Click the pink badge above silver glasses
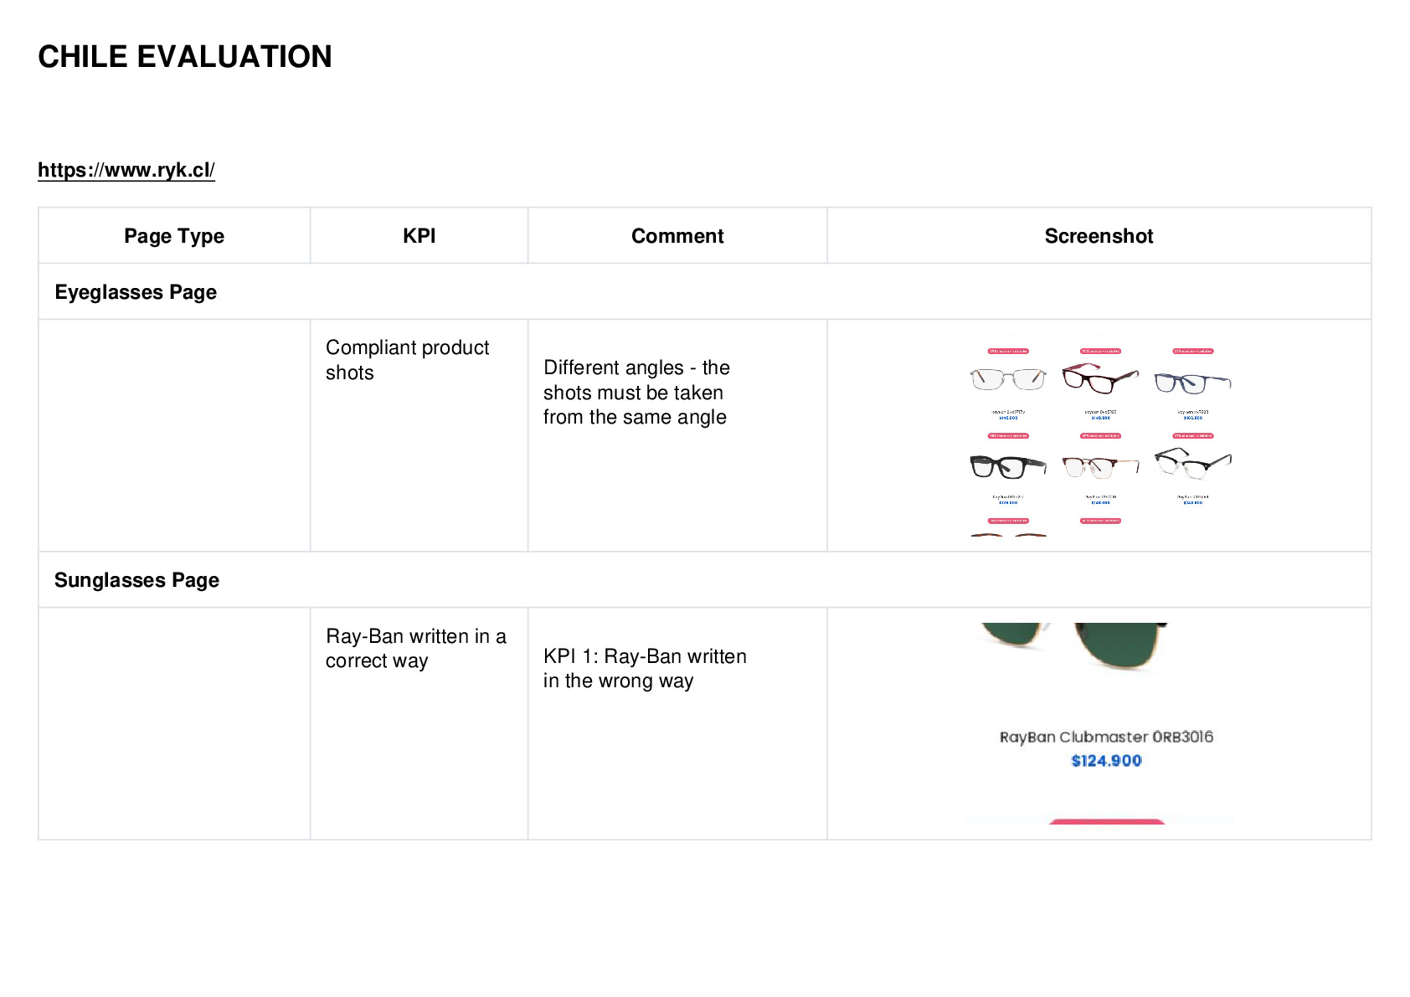 click(1008, 352)
